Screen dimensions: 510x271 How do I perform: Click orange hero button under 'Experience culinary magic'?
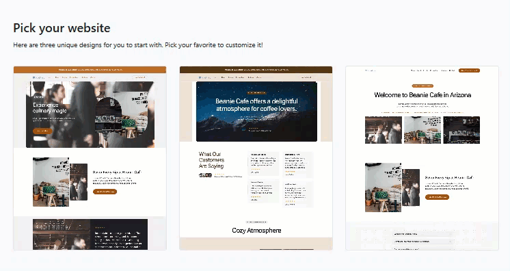[42, 131]
